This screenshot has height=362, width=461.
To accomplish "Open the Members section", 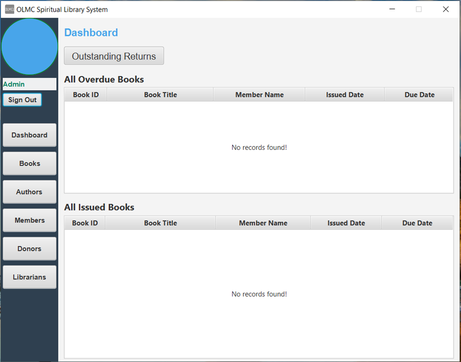I will (29, 220).
